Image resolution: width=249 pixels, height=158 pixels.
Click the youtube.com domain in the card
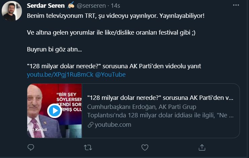pos(113,125)
